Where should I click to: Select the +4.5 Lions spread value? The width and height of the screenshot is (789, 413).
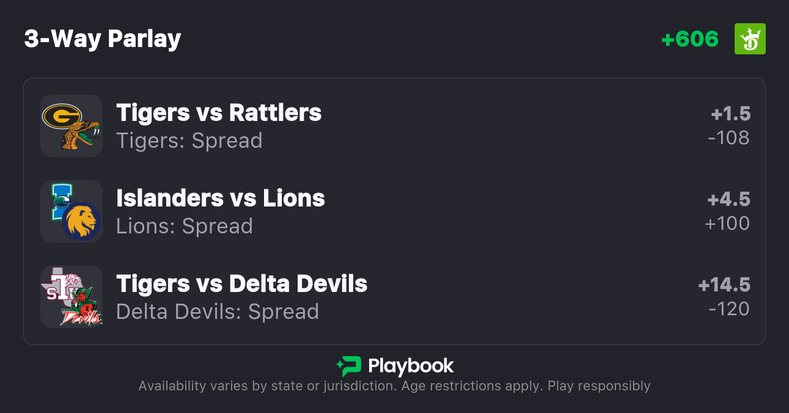click(728, 199)
